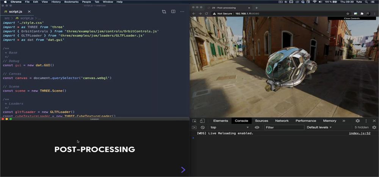Click the source control compare icon in editor
The width and height of the screenshot is (379, 177).
point(164,12)
